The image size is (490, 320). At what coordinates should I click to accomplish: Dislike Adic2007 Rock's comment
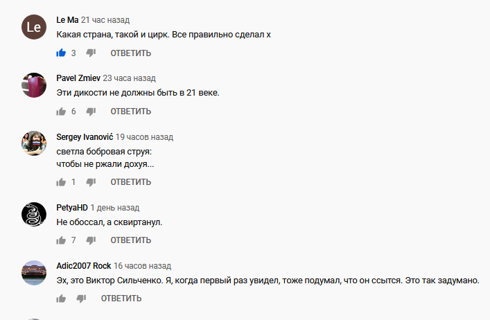click(x=81, y=299)
